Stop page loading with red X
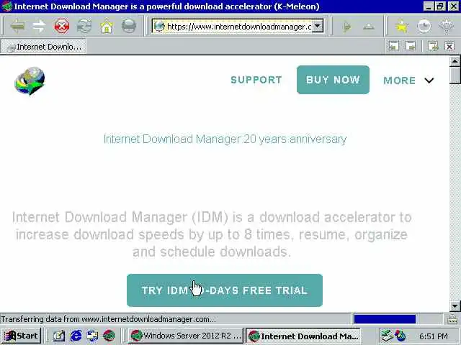The width and height of the screenshot is (461, 345). 62,27
